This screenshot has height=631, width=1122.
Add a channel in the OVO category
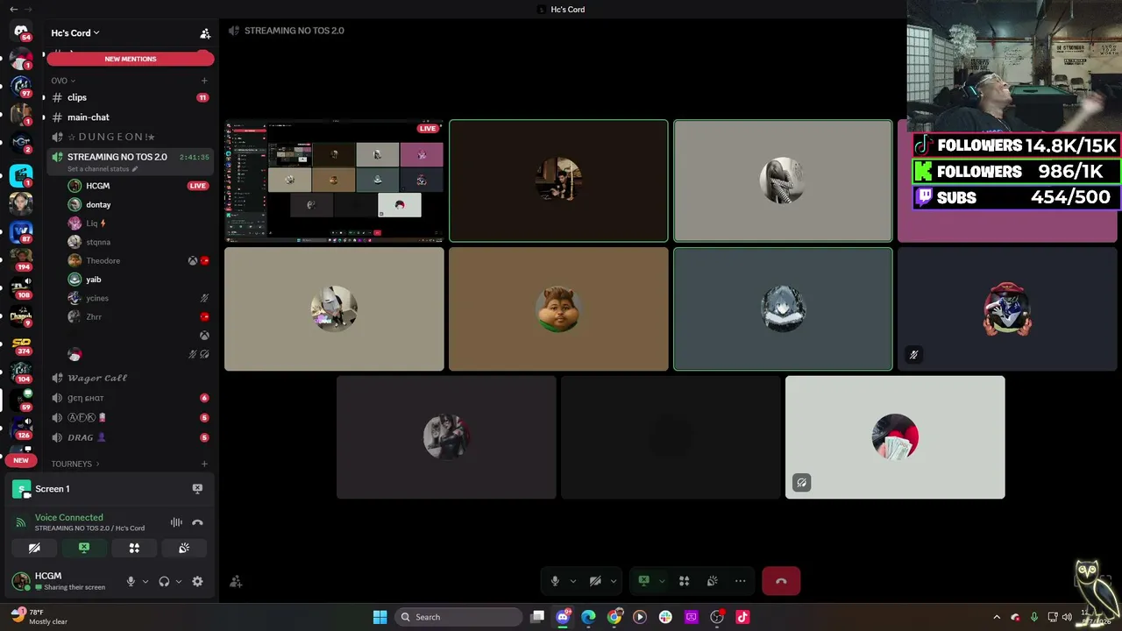(x=204, y=81)
